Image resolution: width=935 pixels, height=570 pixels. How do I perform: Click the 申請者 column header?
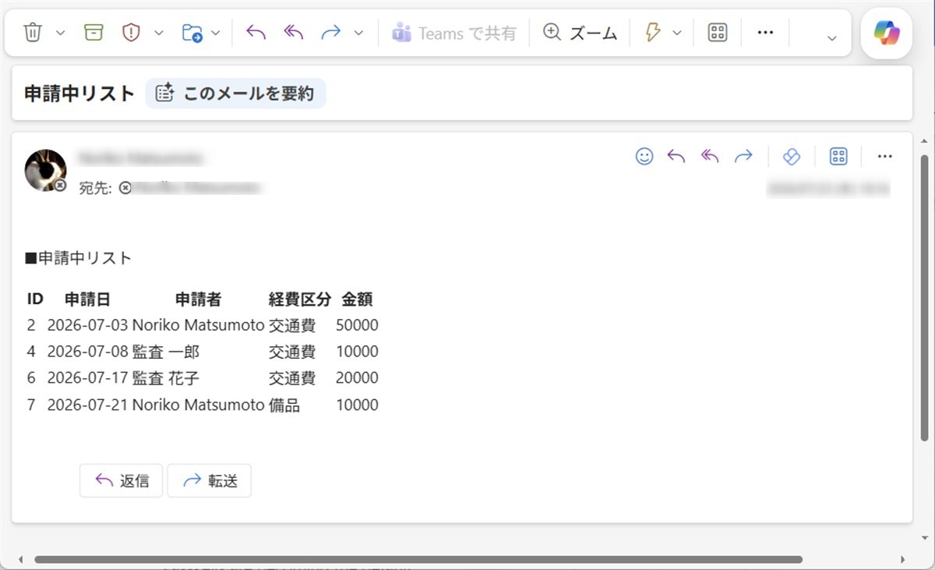click(198, 299)
